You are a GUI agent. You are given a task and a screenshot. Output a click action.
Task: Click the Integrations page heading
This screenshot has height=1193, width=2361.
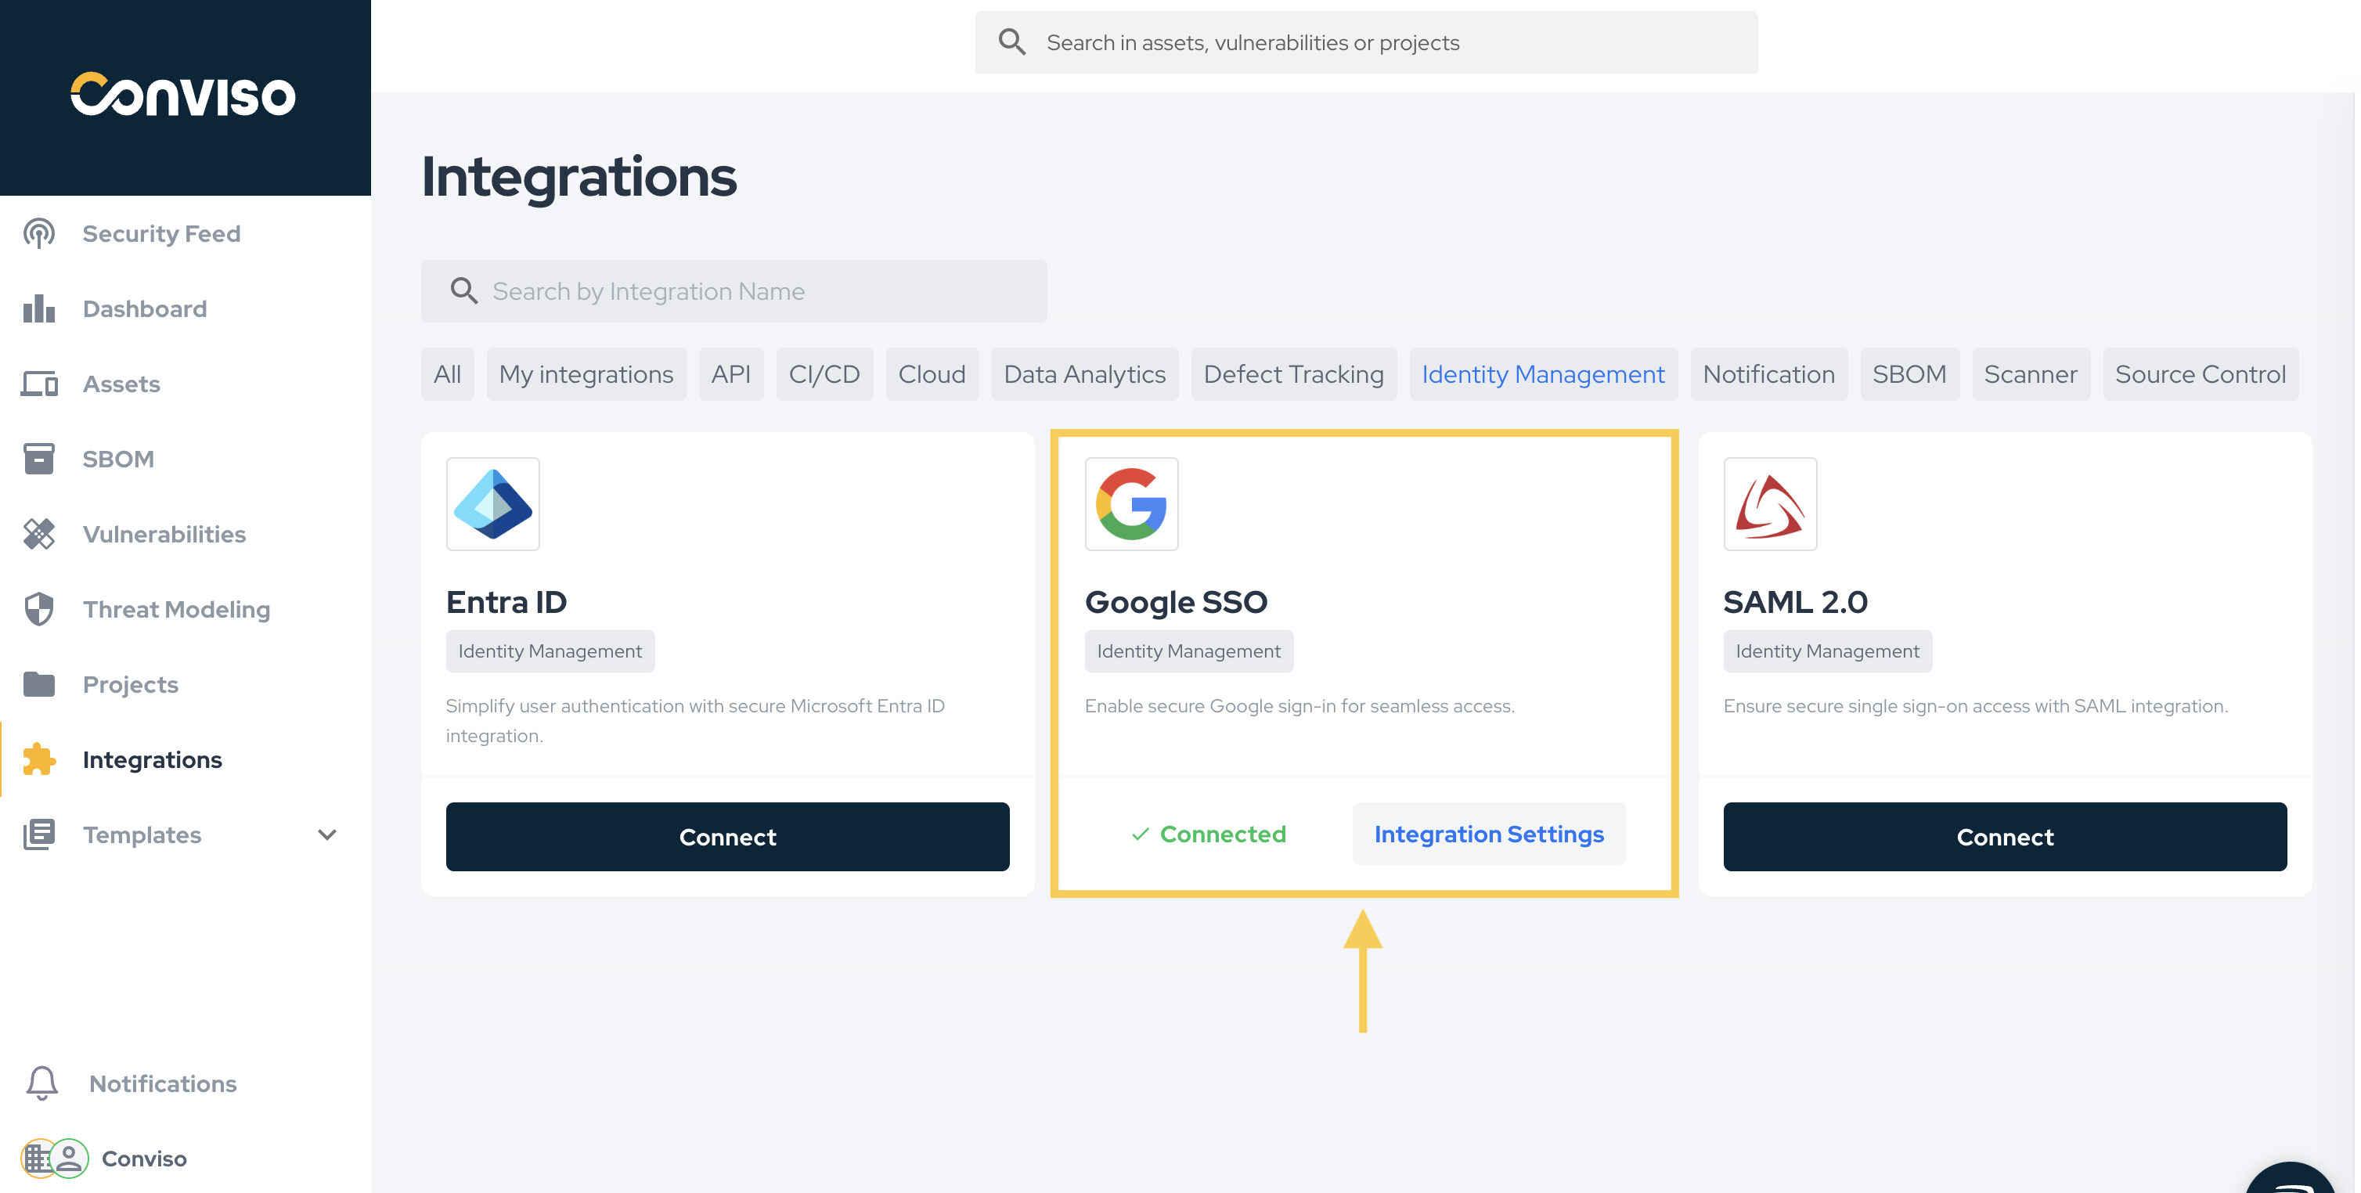coord(579,178)
